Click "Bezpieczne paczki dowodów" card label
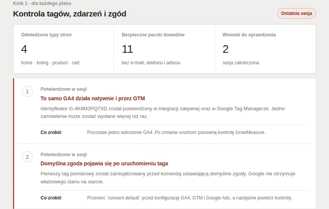Screen dimensions: 329x209 (153, 35)
